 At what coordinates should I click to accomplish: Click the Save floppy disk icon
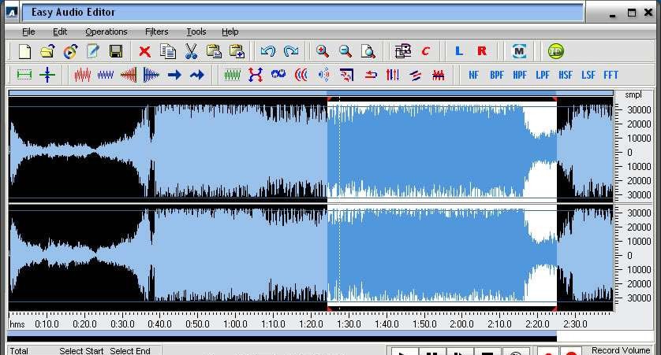116,52
